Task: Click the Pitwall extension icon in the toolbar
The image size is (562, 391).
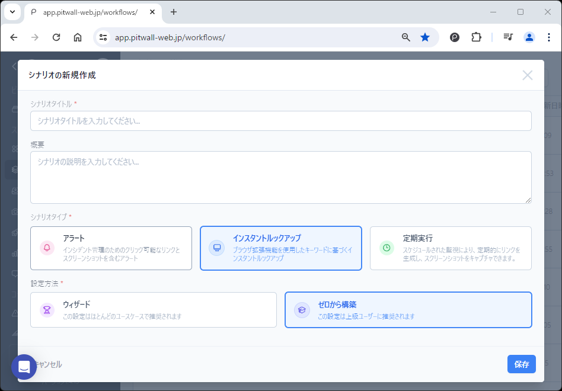Action: click(454, 37)
